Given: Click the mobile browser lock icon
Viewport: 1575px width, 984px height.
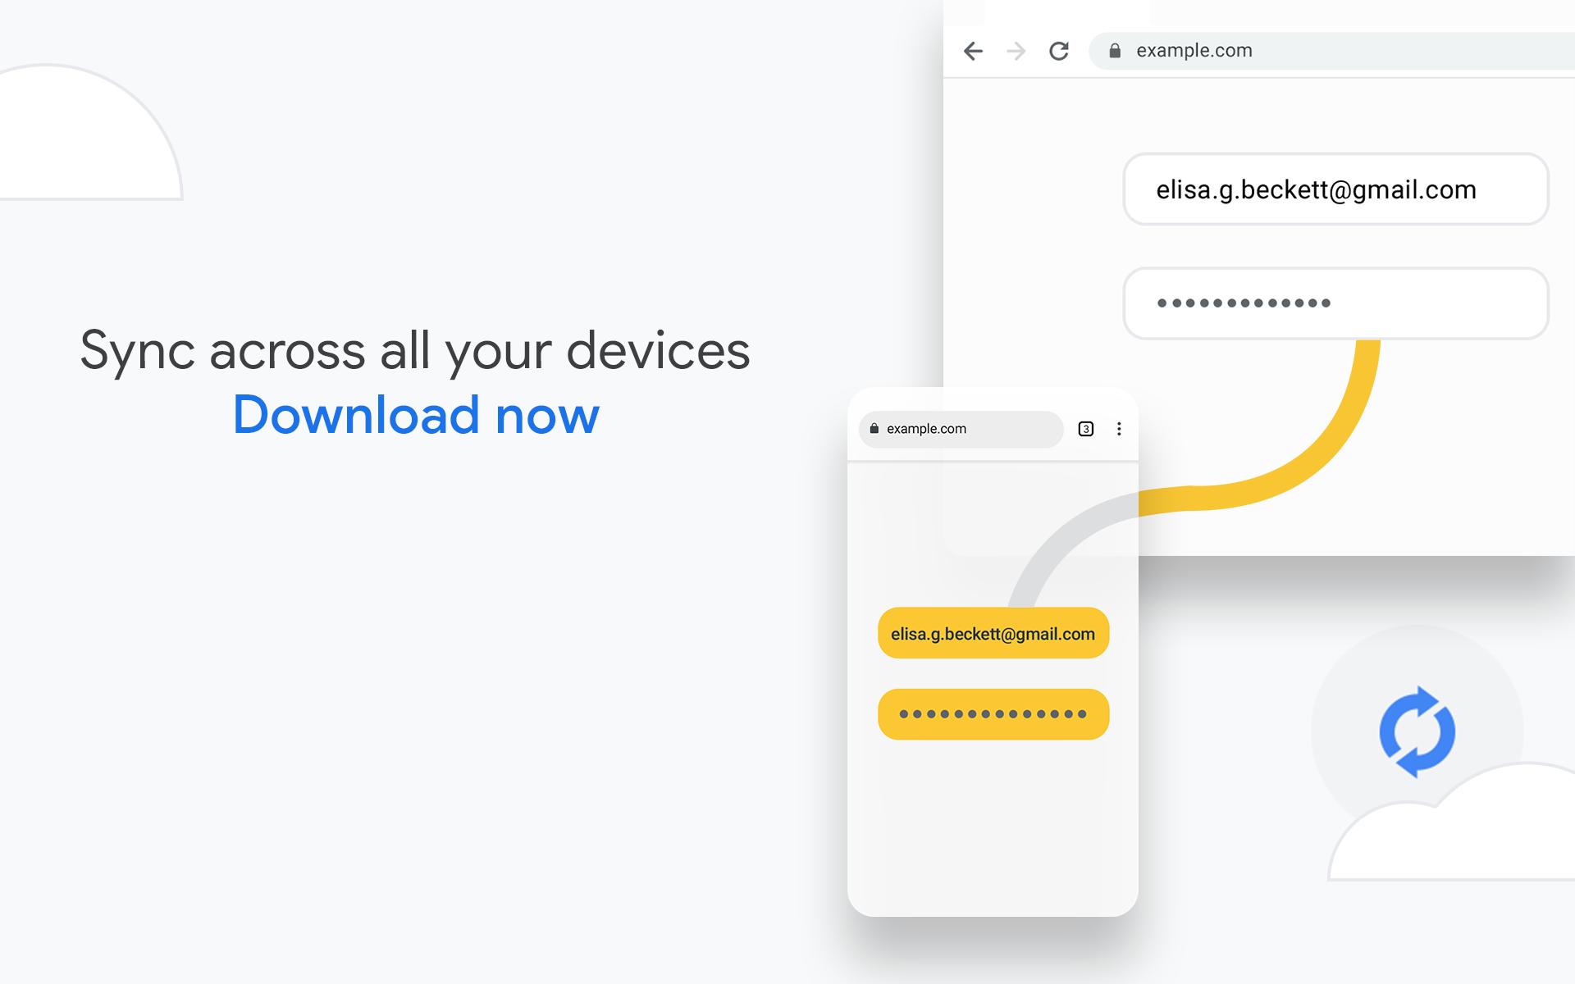Looking at the screenshot, I should pos(874,429).
